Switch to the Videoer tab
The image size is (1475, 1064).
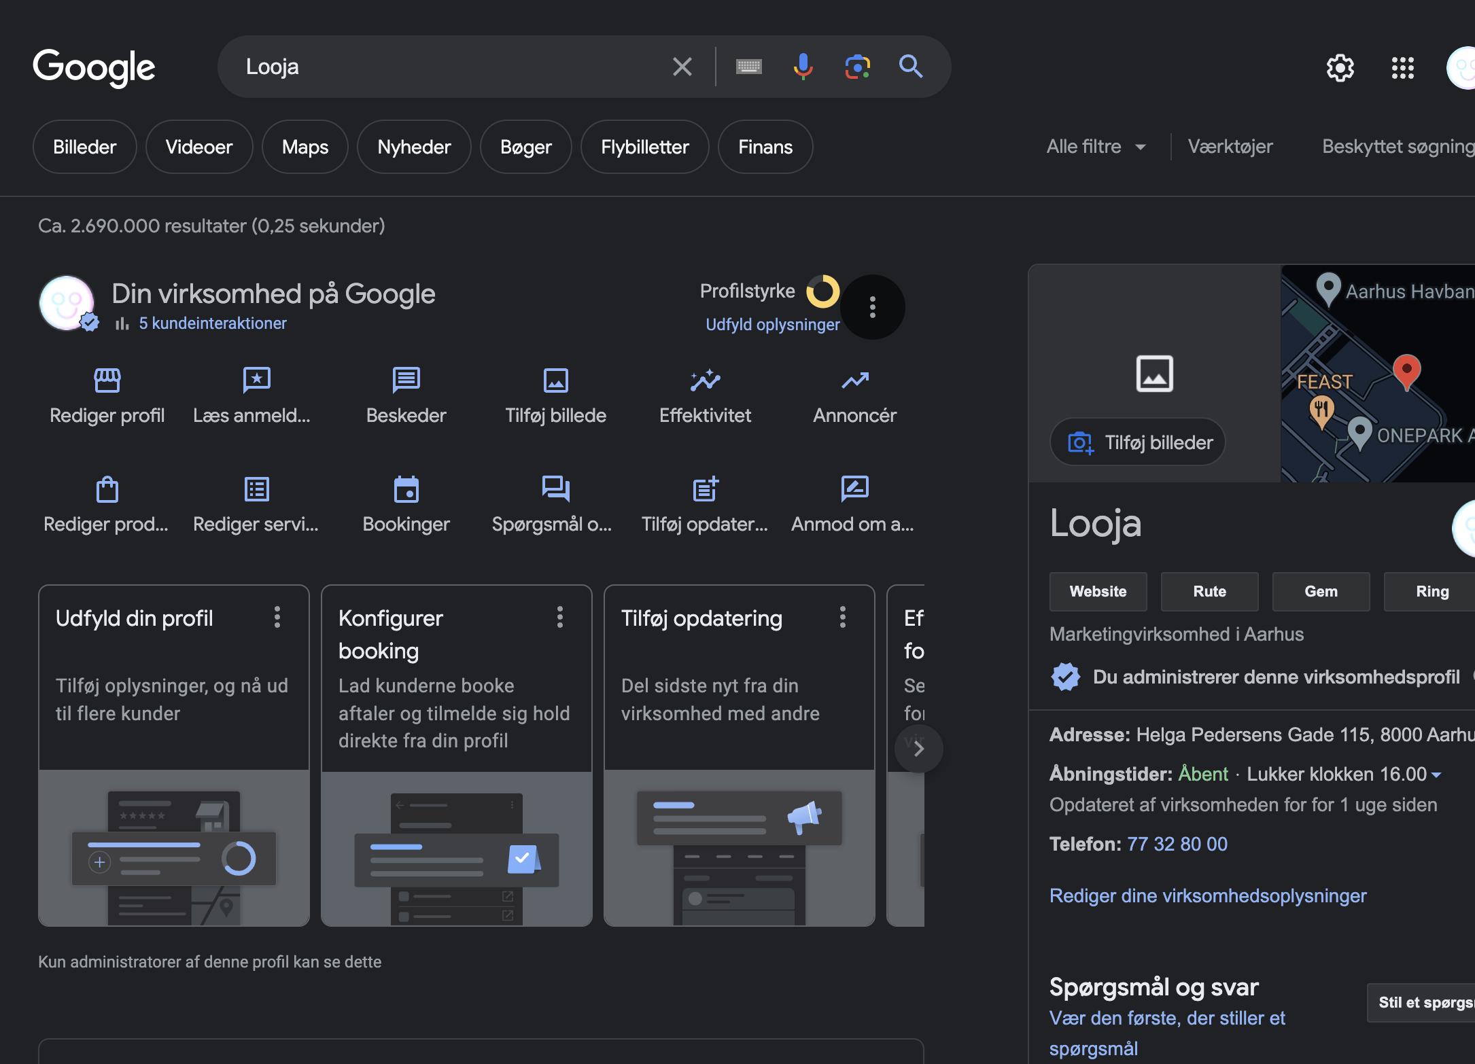[199, 147]
